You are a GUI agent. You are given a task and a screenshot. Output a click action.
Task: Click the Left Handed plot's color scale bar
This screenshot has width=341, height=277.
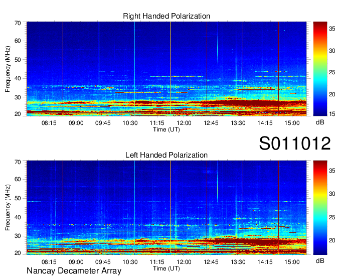320,208
